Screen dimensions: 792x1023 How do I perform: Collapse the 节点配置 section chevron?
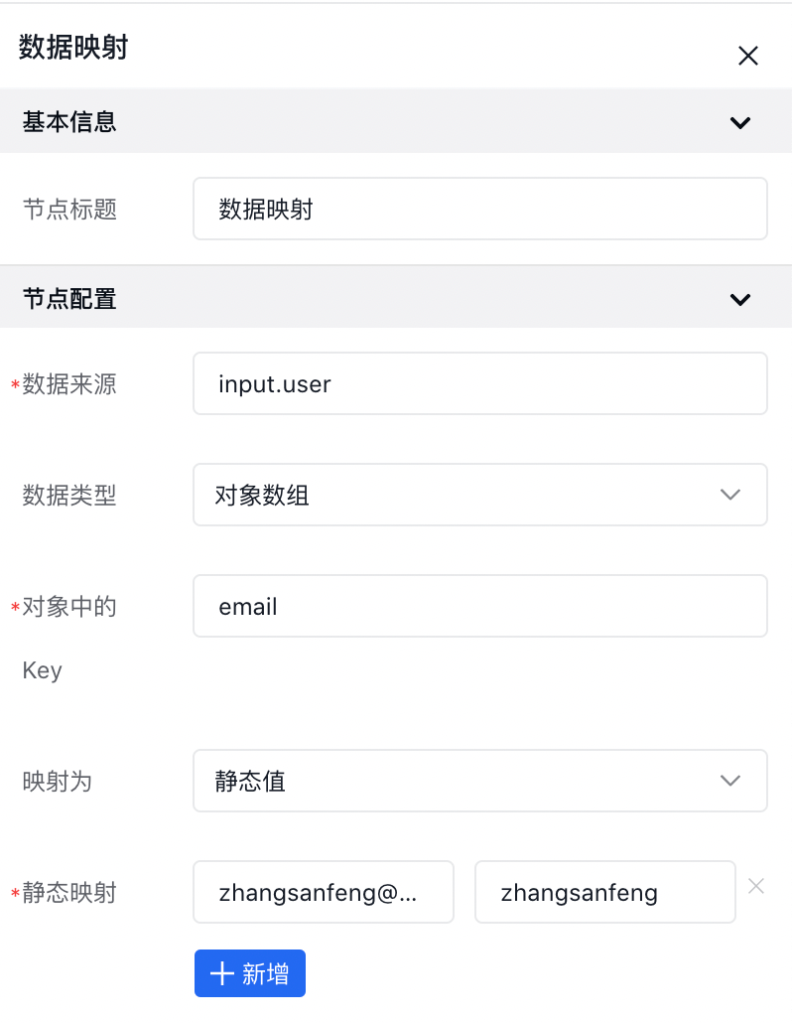(x=739, y=300)
